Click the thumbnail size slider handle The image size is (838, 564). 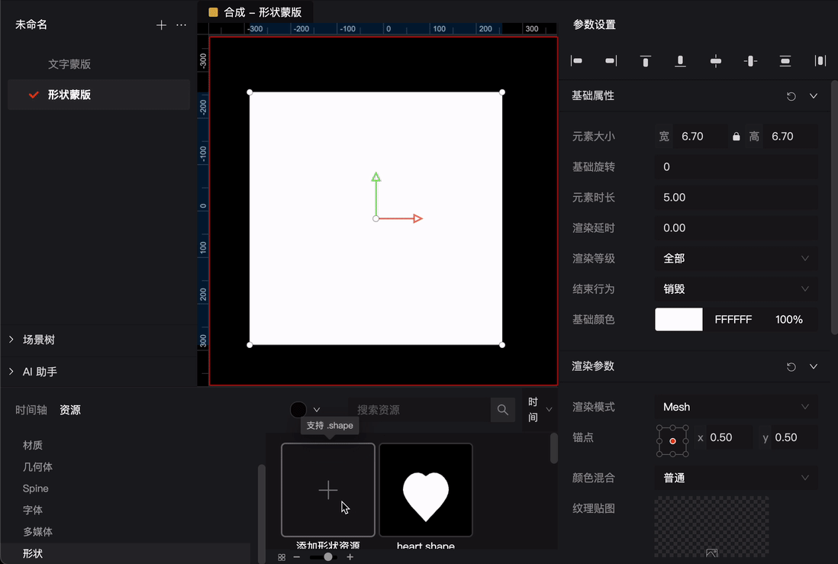point(328,557)
